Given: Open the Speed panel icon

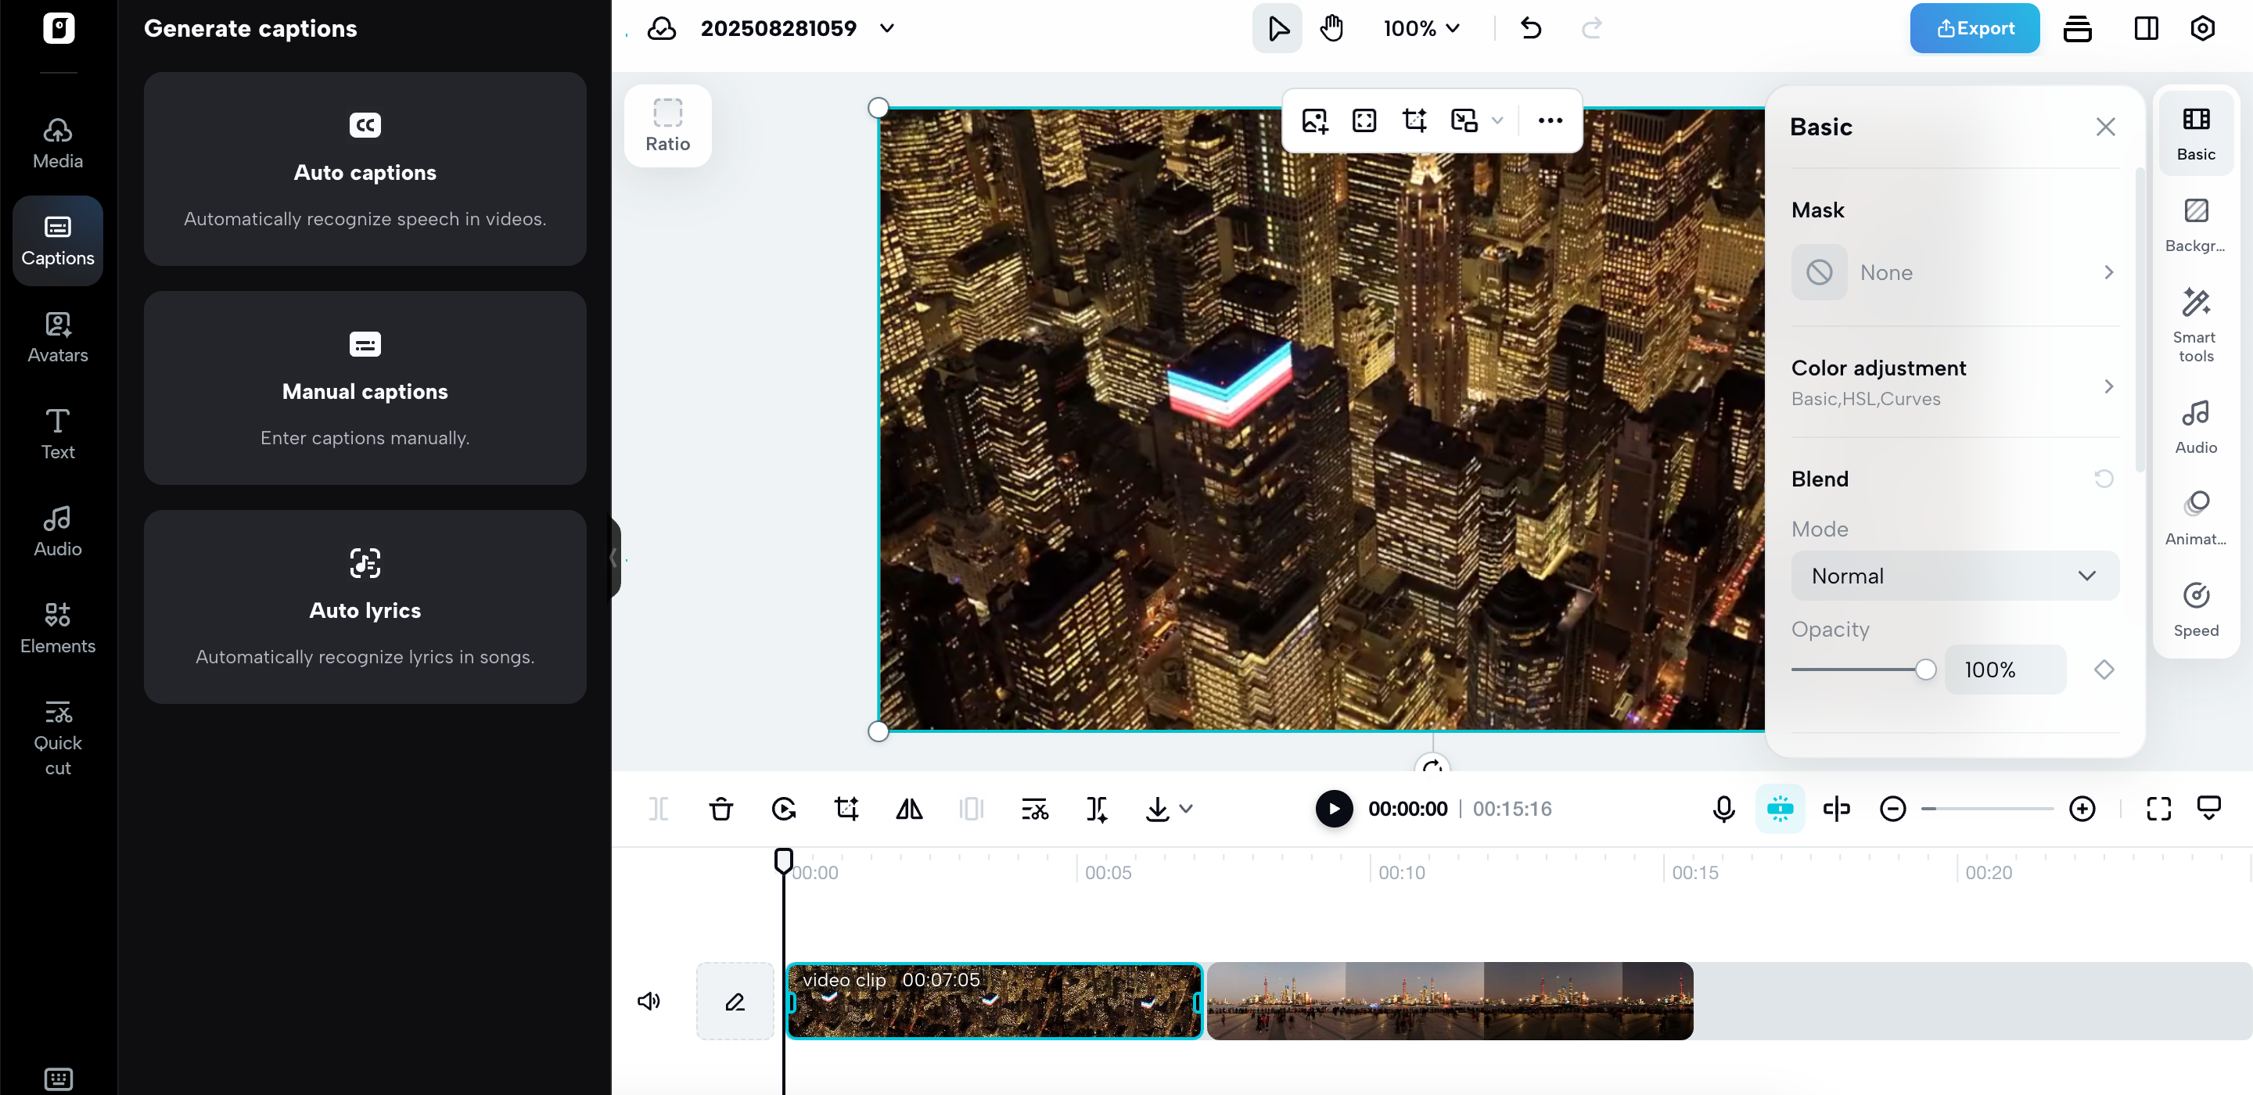Looking at the screenshot, I should (x=2195, y=609).
